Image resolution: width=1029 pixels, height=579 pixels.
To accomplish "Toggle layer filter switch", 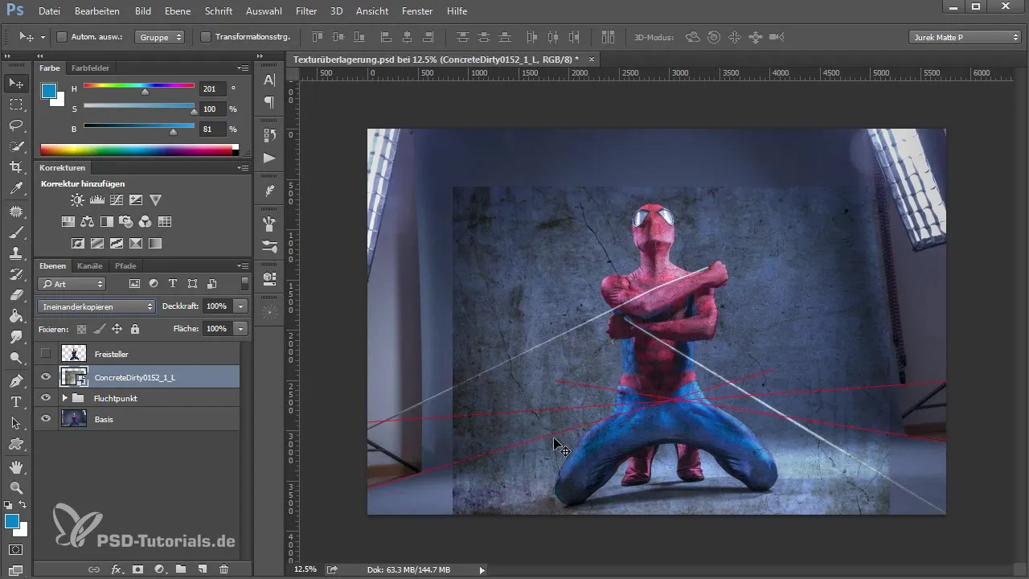I will point(244,283).
